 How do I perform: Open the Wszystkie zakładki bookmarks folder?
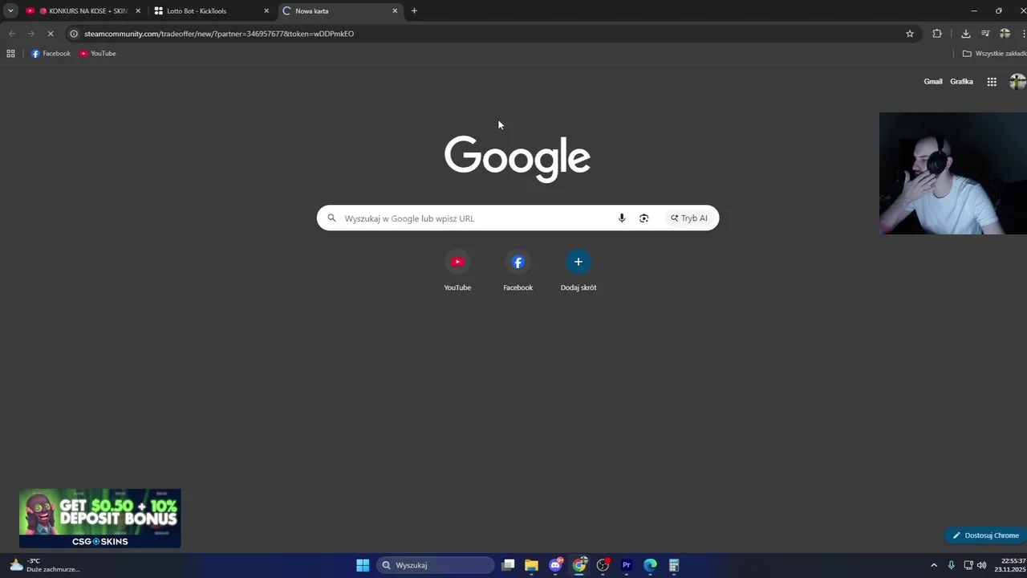click(x=995, y=54)
